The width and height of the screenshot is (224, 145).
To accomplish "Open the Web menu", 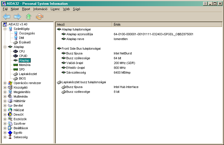I will pyautogui.click(x=66, y=9).
